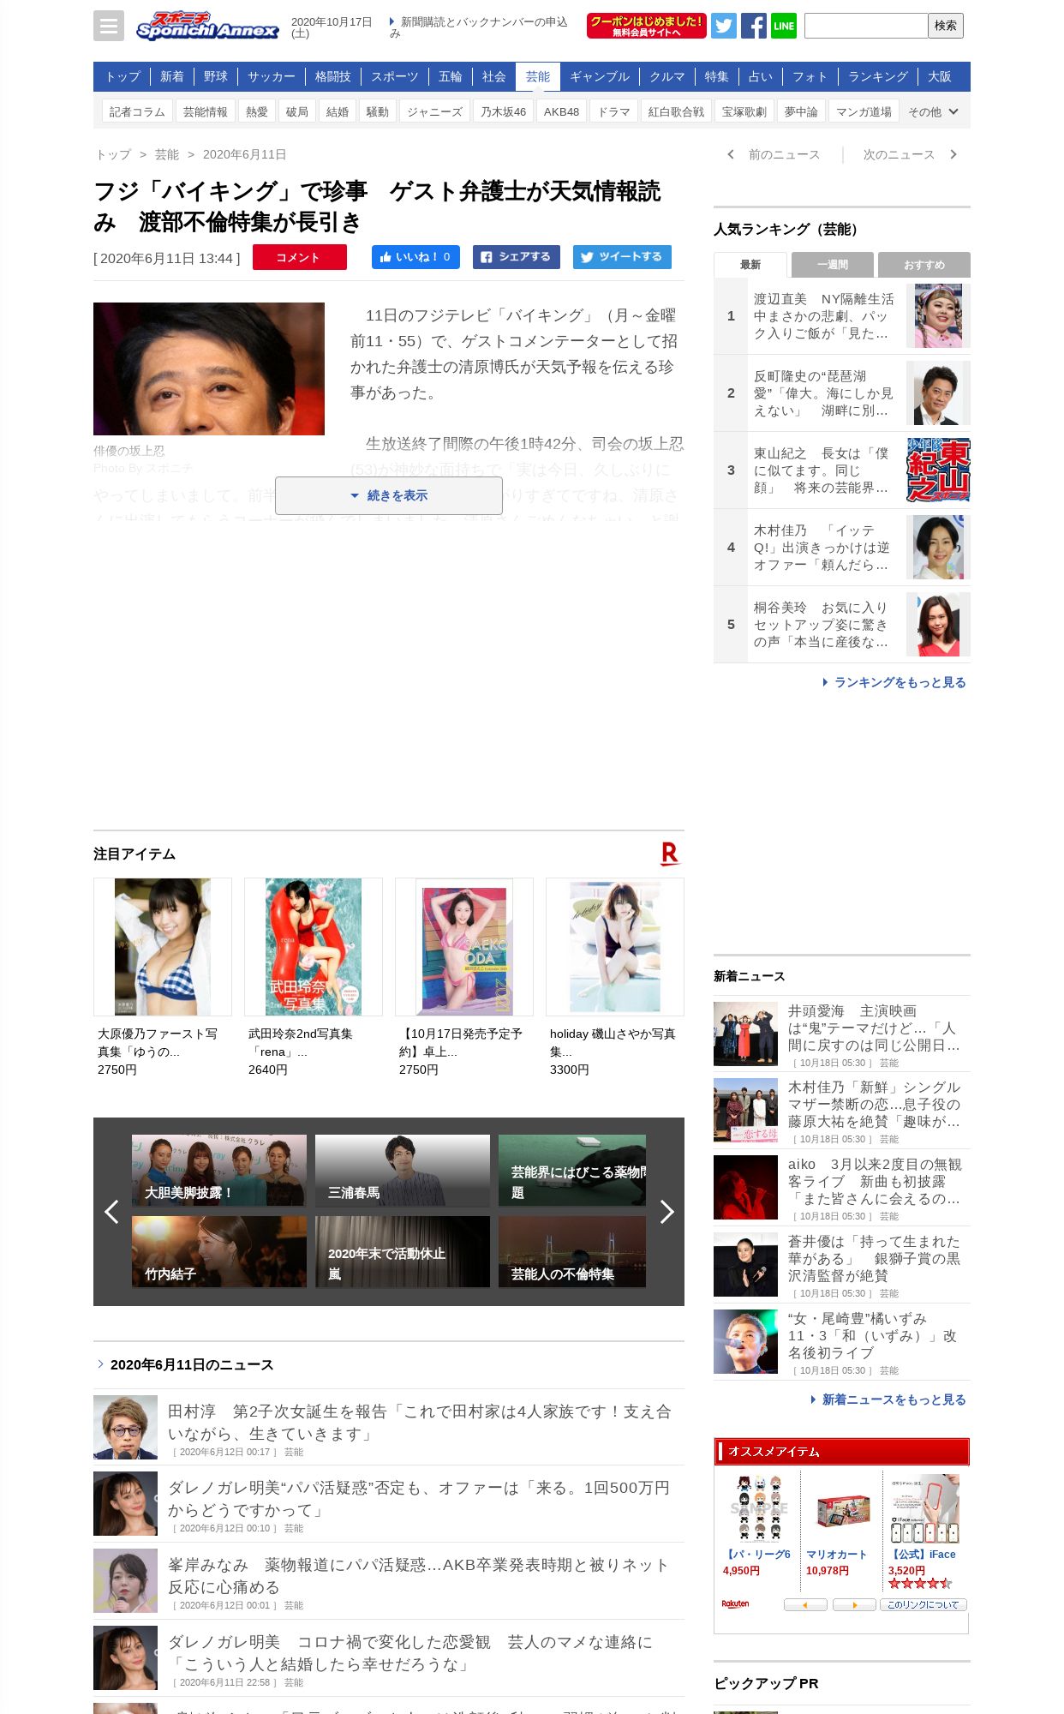Click 芸能 breadcrumb link
Image resolution: width=1064 pixels, height=1714 pixels.
(x=167, y=154)
